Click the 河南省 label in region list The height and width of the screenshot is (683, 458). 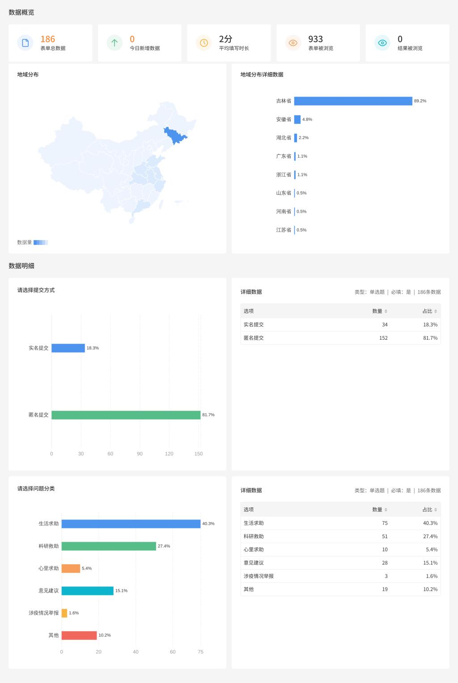pos(284,211)
